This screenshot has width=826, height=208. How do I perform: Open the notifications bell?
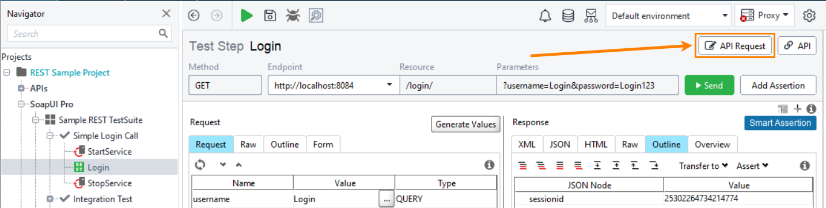tap(545, 16)
